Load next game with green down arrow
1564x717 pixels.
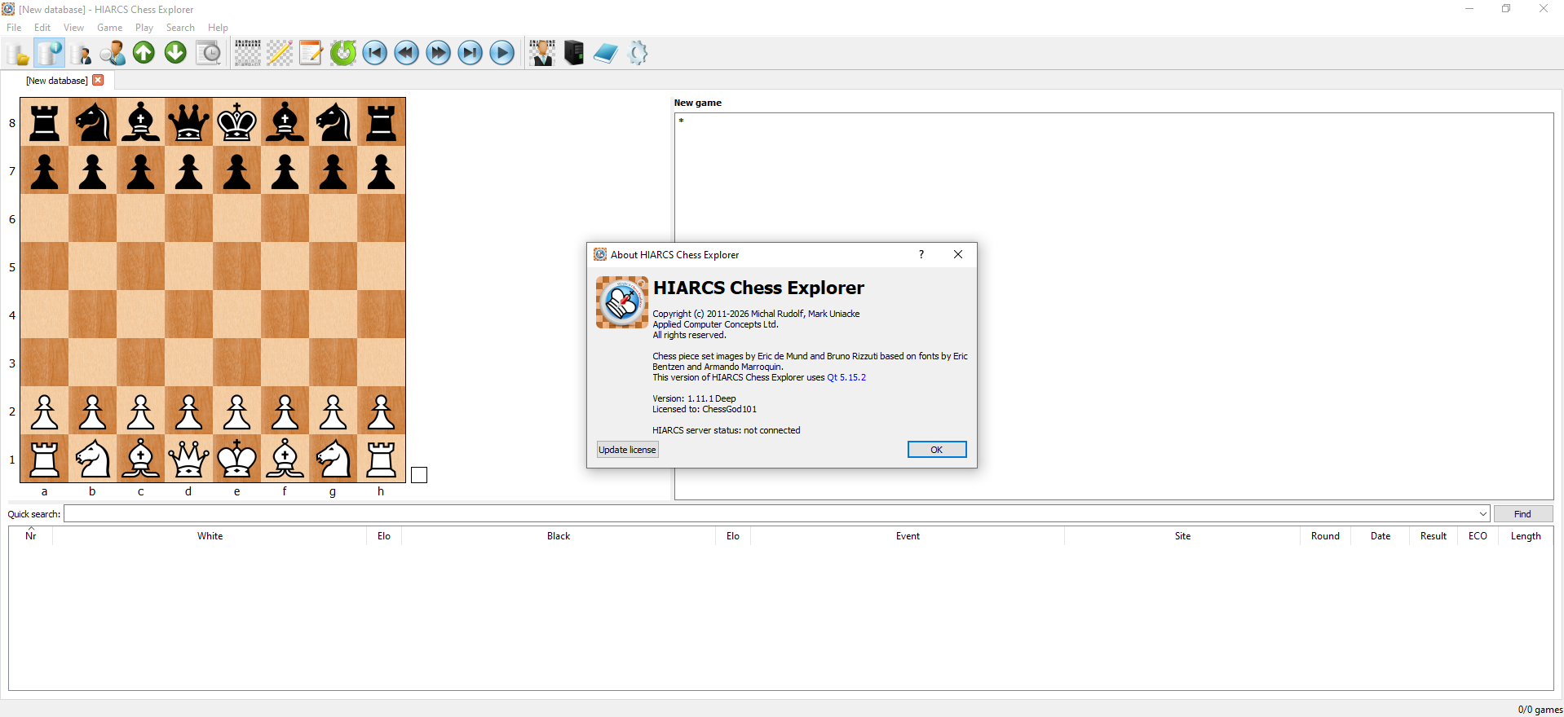tap(176, 54)
